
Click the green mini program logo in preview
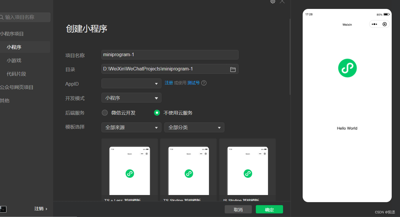pos(347,68)
